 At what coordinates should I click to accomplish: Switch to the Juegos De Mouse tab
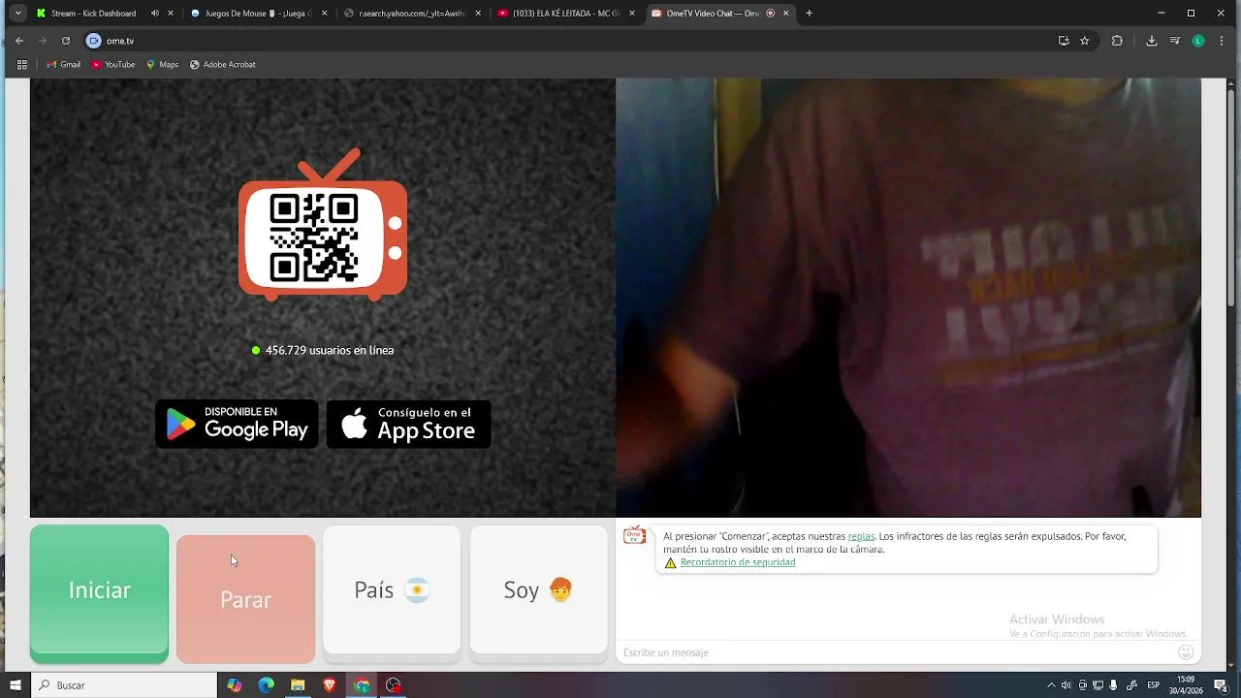(259, 14)
